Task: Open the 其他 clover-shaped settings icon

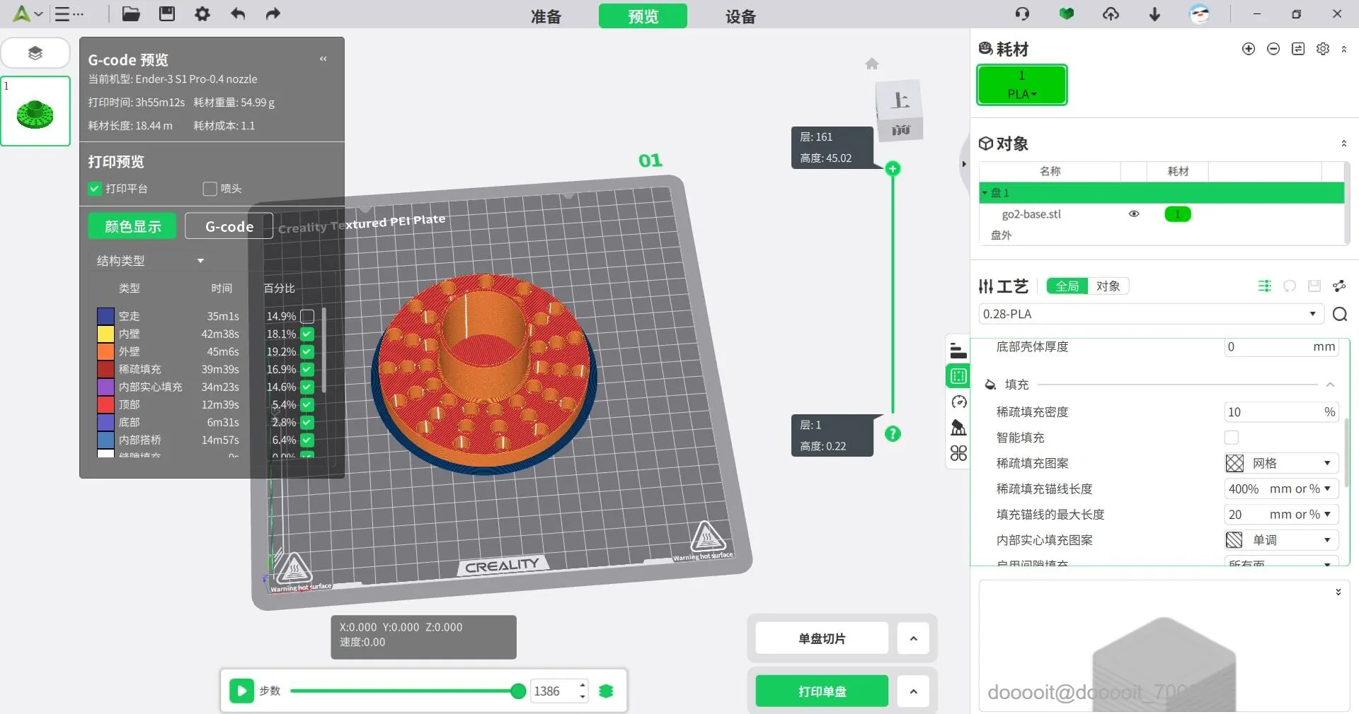Action: click(958, 453)
